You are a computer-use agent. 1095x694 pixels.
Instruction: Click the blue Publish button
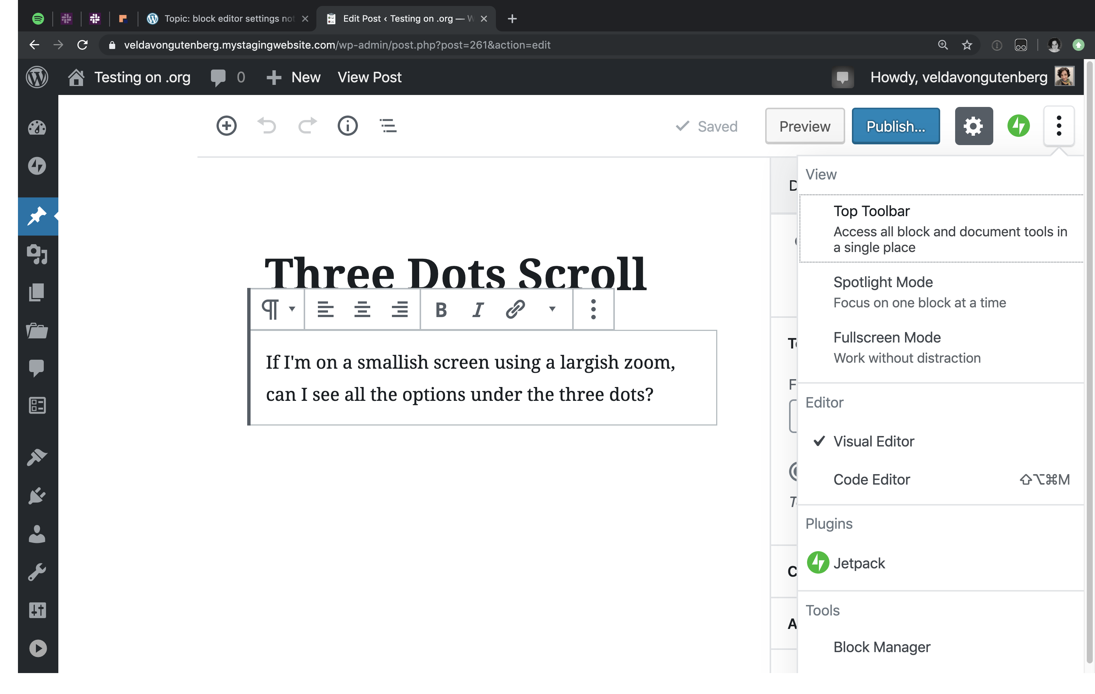coord(895,126)
